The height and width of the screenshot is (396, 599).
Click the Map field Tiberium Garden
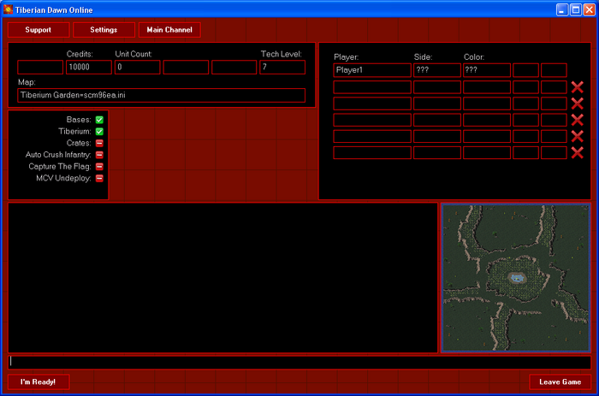(x=161, y=95)
